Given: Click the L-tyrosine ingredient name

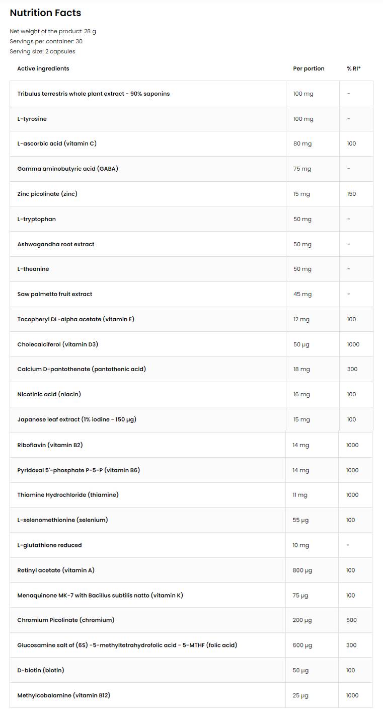Looking at the screenshot, I should click(x=32, y=119).
